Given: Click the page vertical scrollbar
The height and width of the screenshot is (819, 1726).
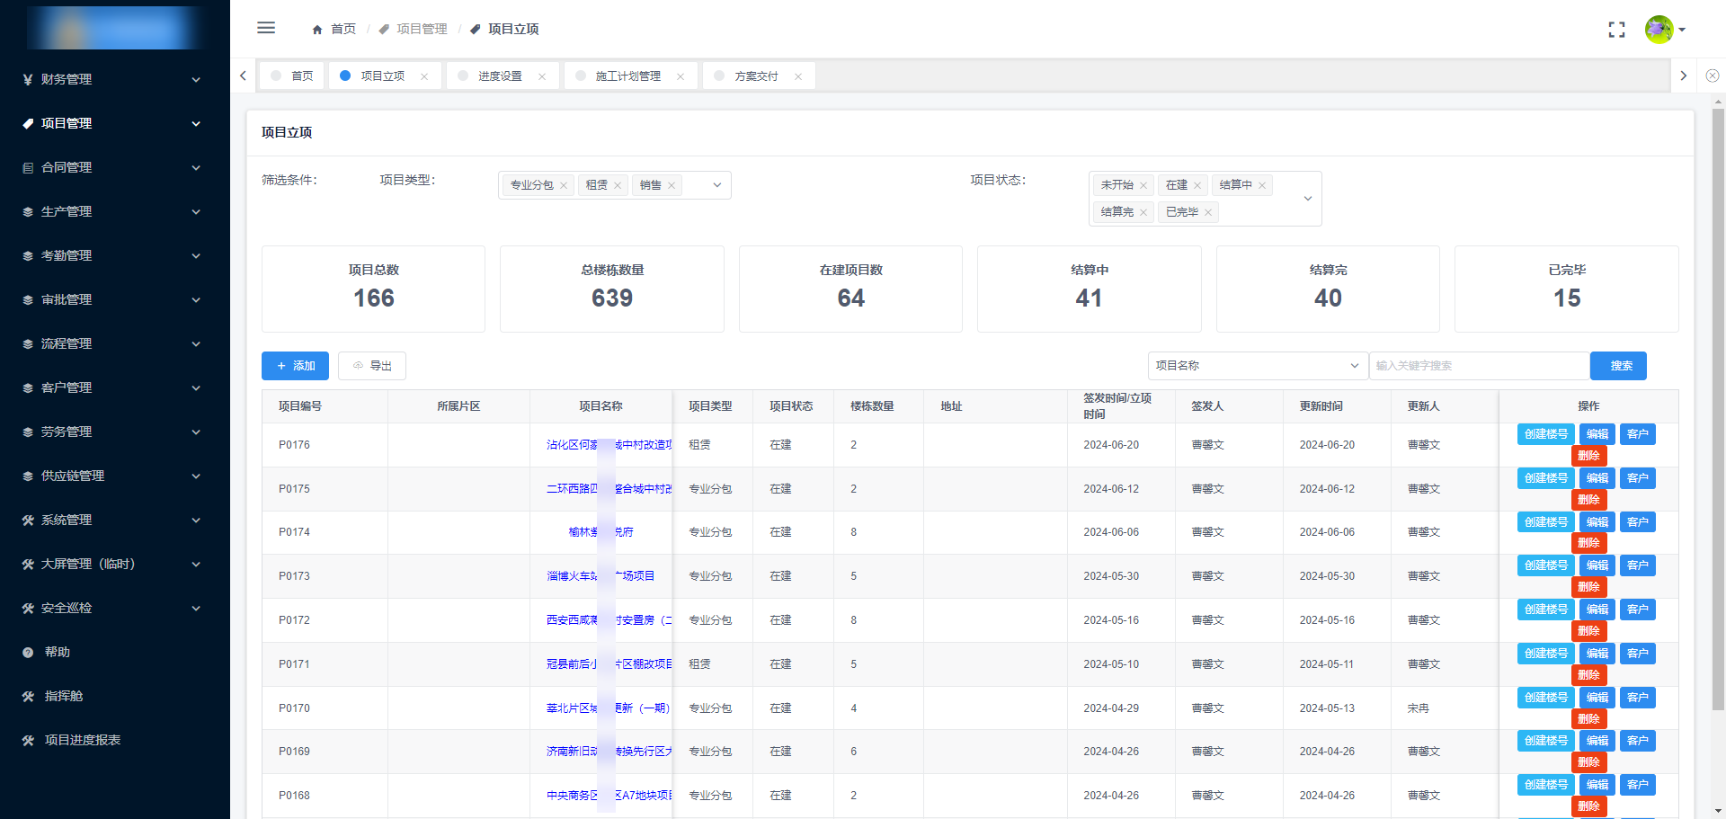Looking at the screenshot, I should (1718, 409).
